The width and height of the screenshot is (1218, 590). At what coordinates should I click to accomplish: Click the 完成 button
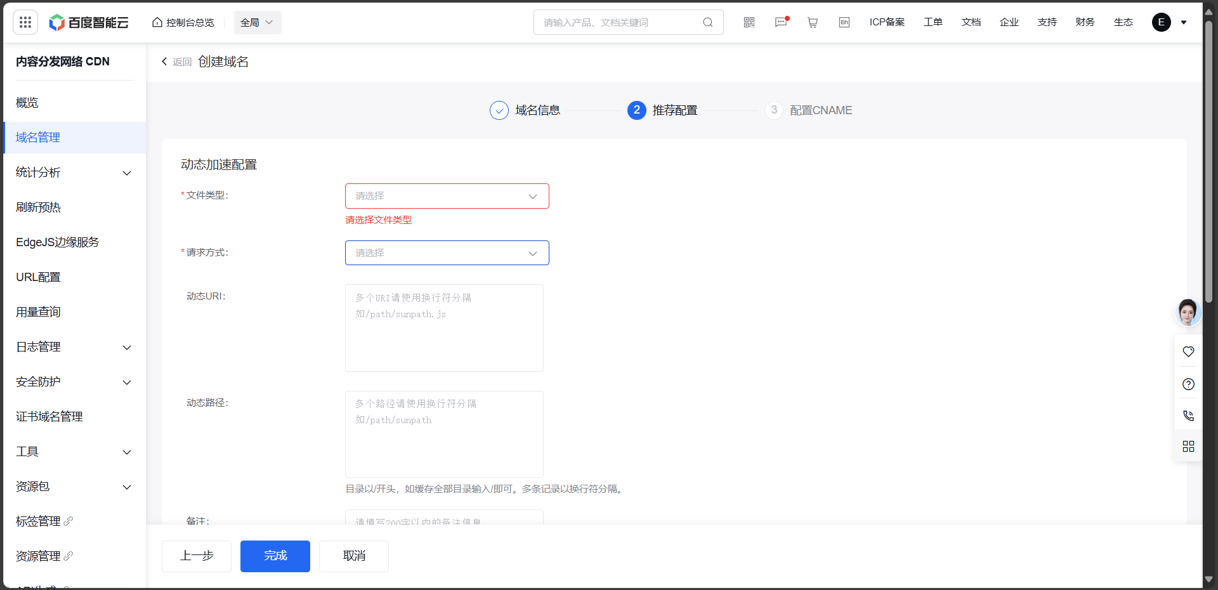[275, 556]
